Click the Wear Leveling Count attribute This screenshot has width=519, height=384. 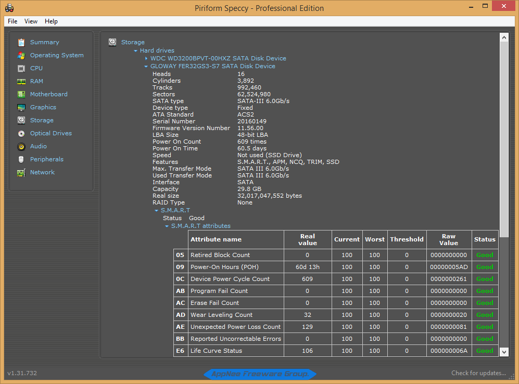tap(221, 315)
